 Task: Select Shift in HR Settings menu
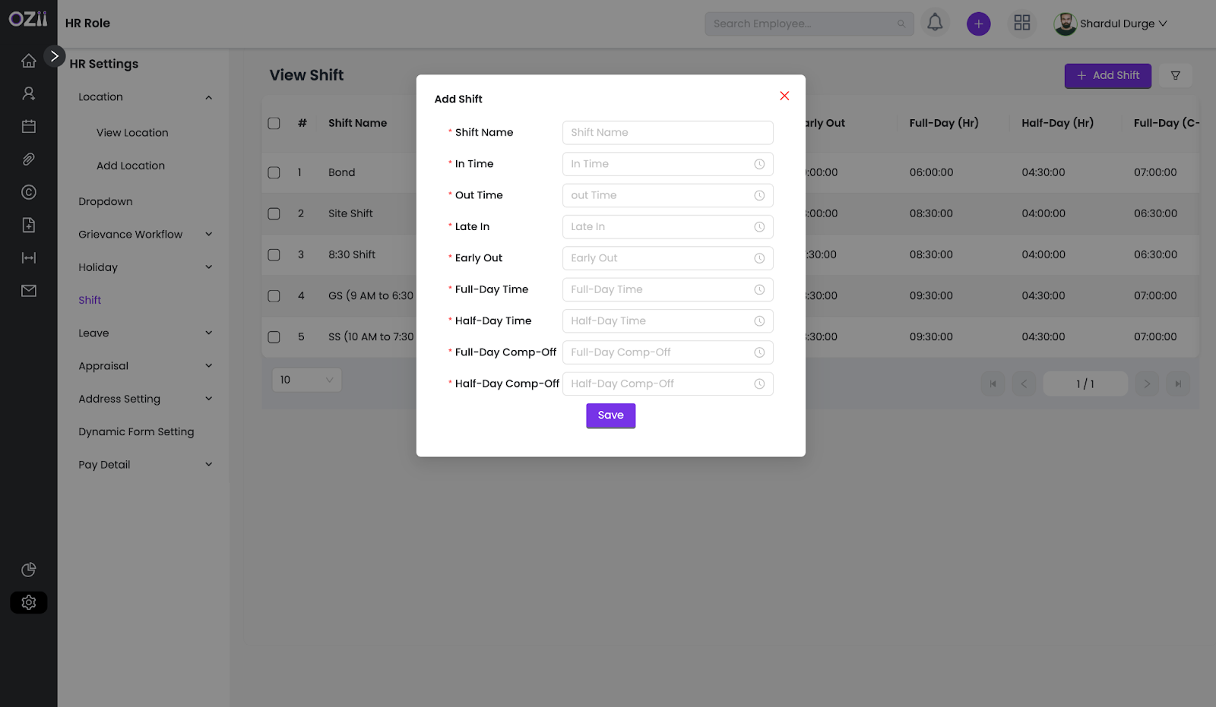(x=90, y=300)
